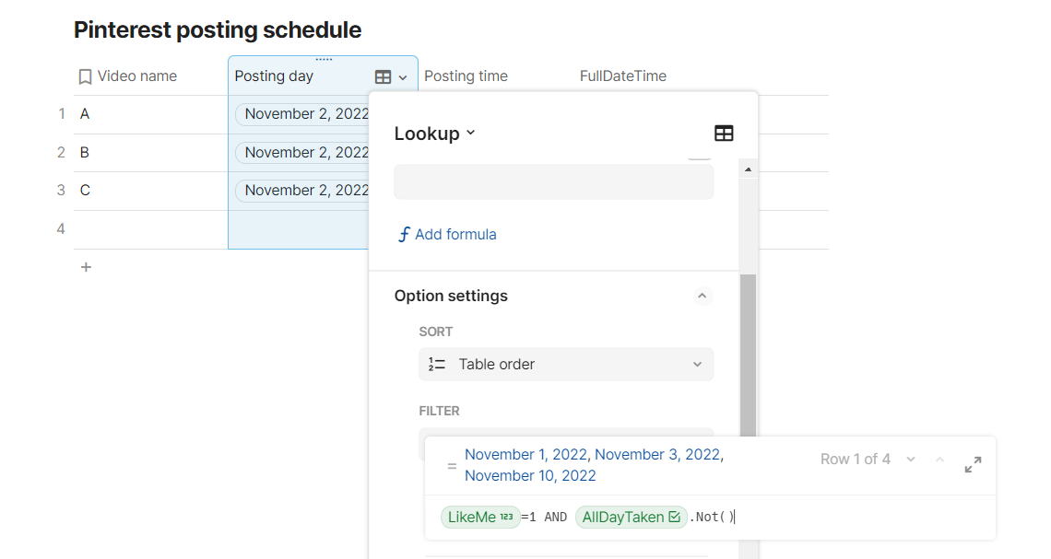Collapse the Option settings section

click(702, 297)
